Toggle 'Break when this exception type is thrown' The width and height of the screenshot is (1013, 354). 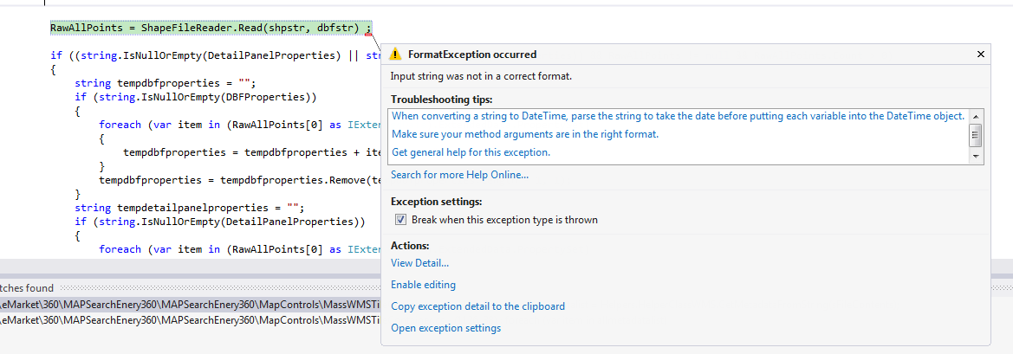coord(400,220)
